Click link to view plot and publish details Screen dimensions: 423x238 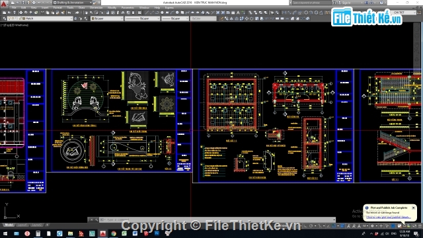tap(389, 218)
